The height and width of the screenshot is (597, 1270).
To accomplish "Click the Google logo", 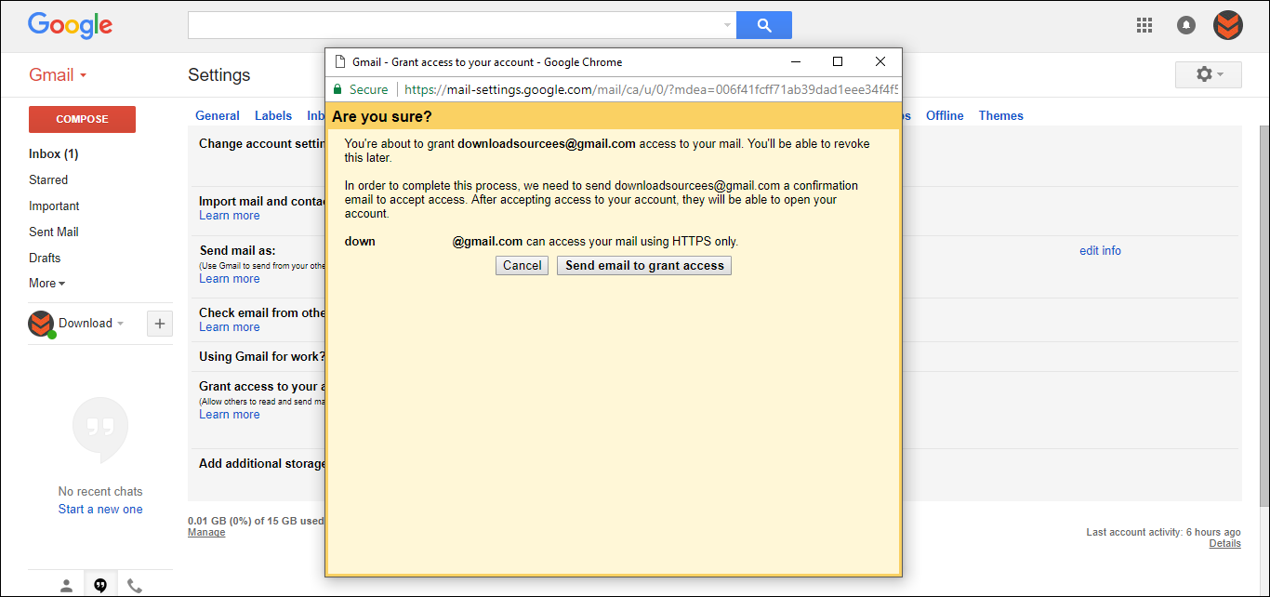I will point(70,25).
